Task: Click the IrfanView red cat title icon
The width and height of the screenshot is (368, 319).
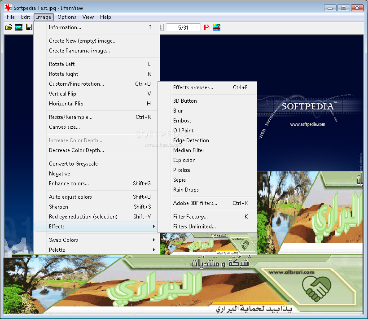Action: tap(8, 8)
